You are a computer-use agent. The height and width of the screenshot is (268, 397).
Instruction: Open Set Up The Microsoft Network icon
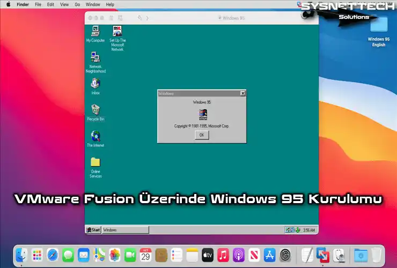117,38
